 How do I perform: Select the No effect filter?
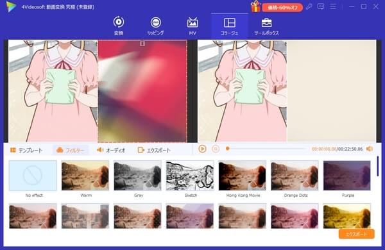(x=33, y=176)
